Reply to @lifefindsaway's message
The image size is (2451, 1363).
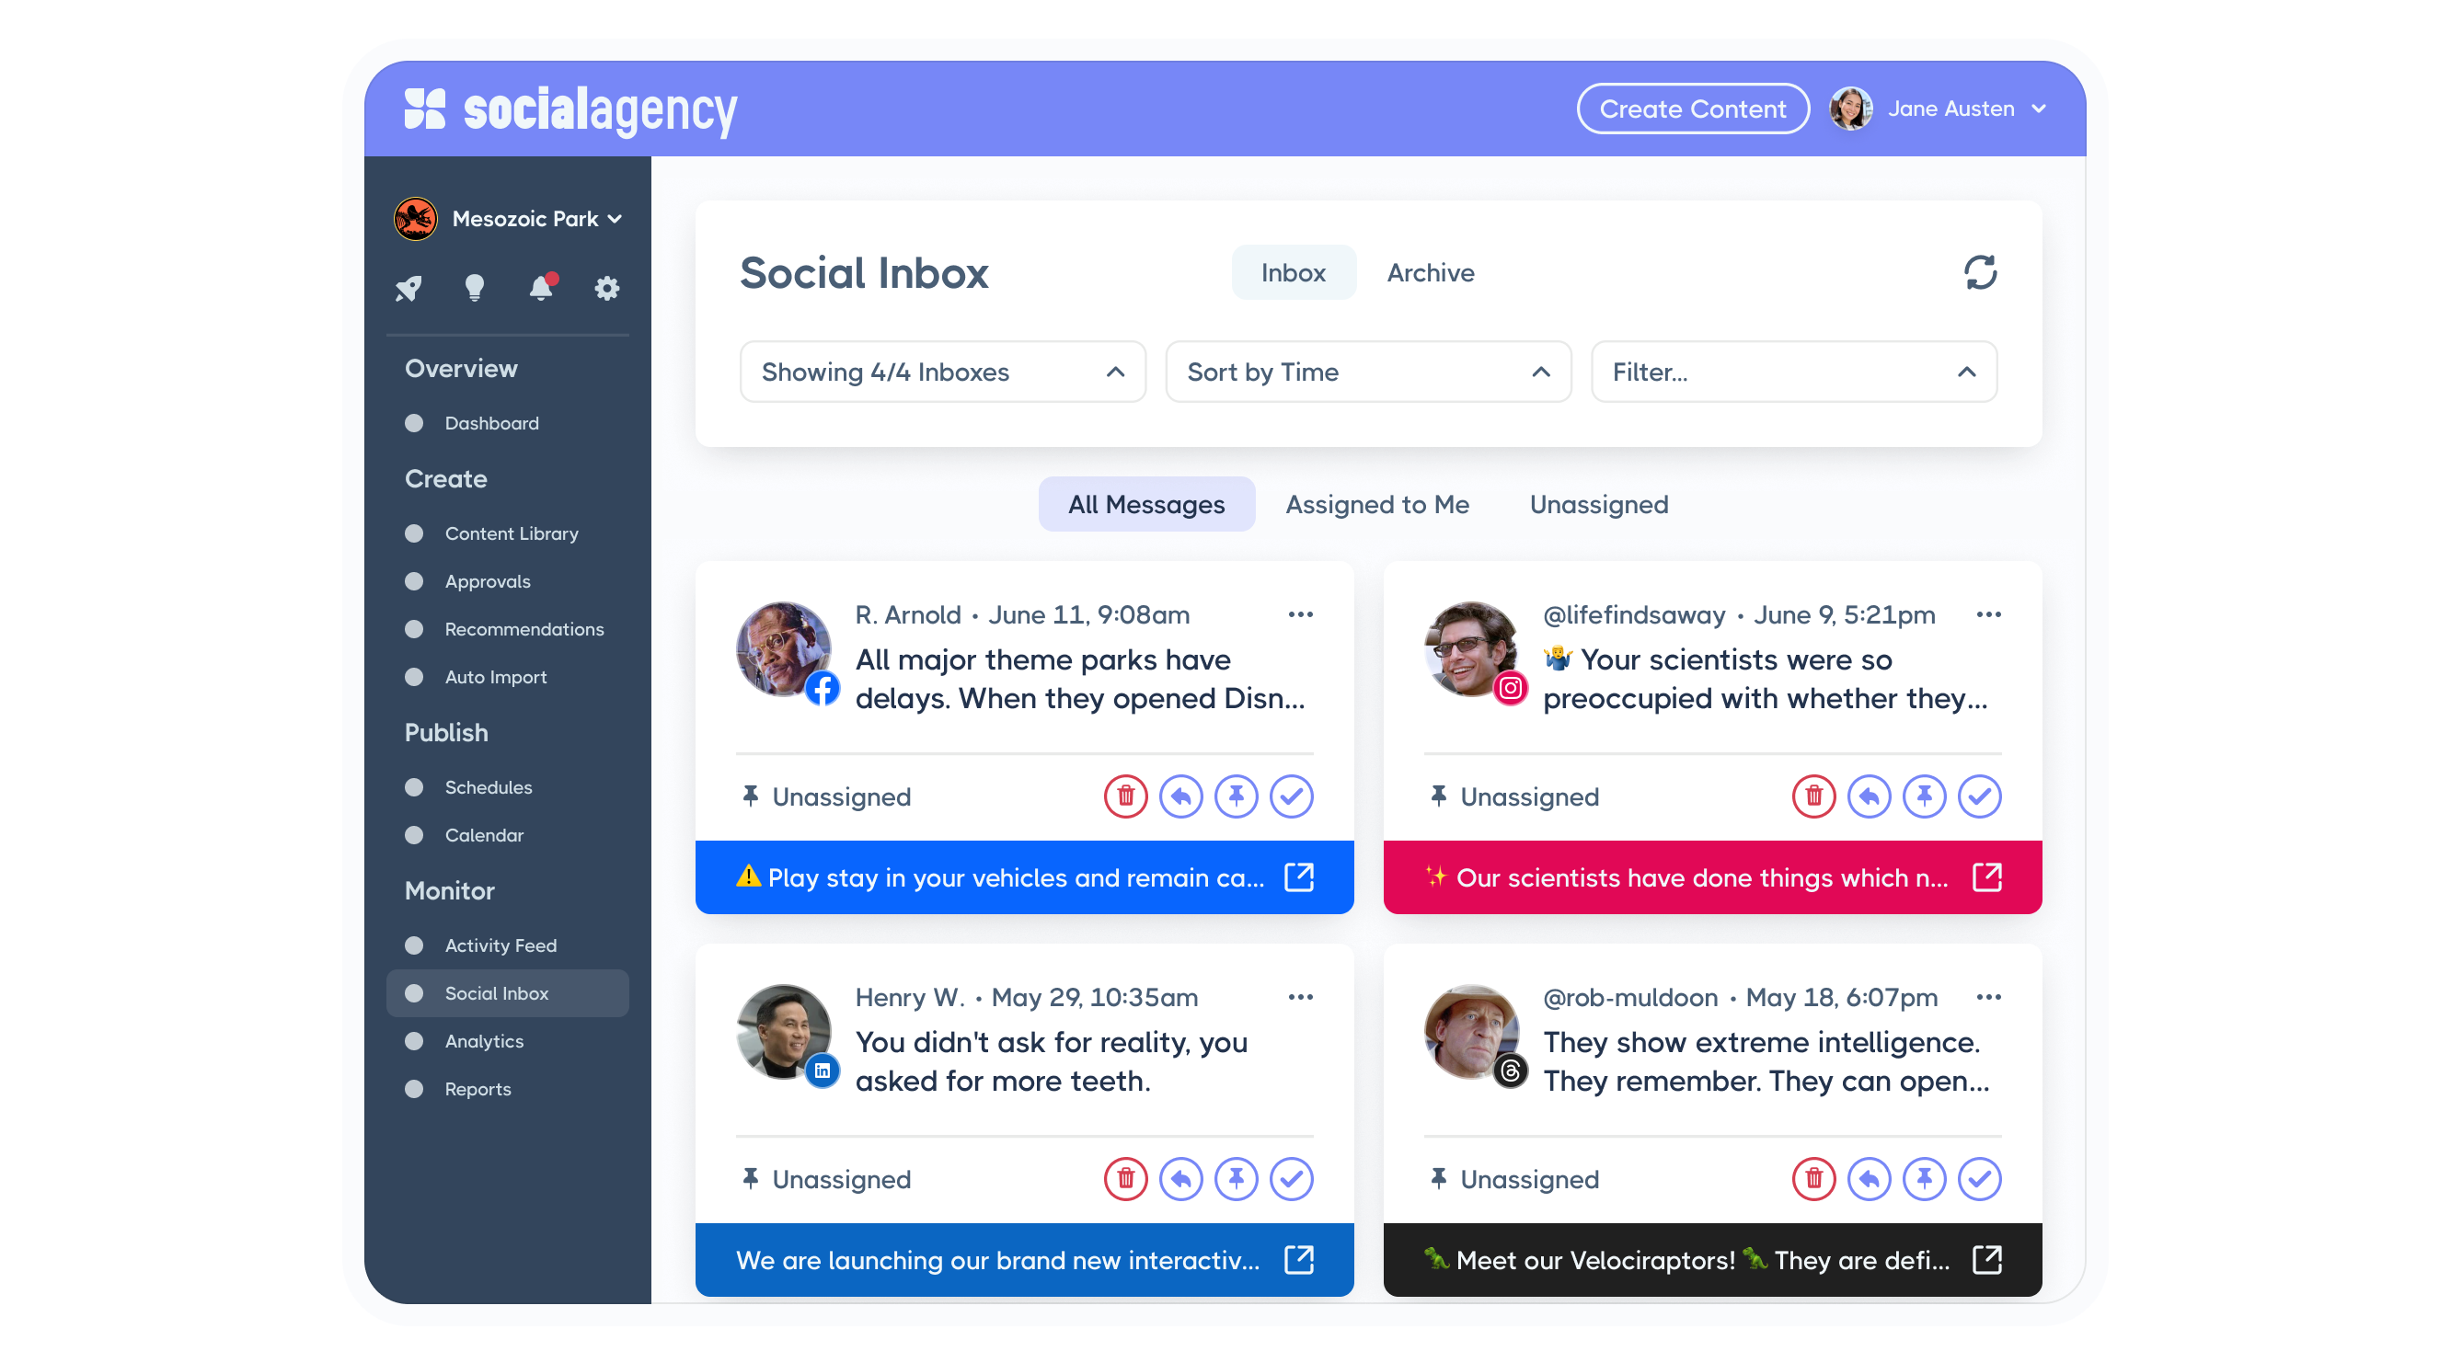tap(1869, 796)
